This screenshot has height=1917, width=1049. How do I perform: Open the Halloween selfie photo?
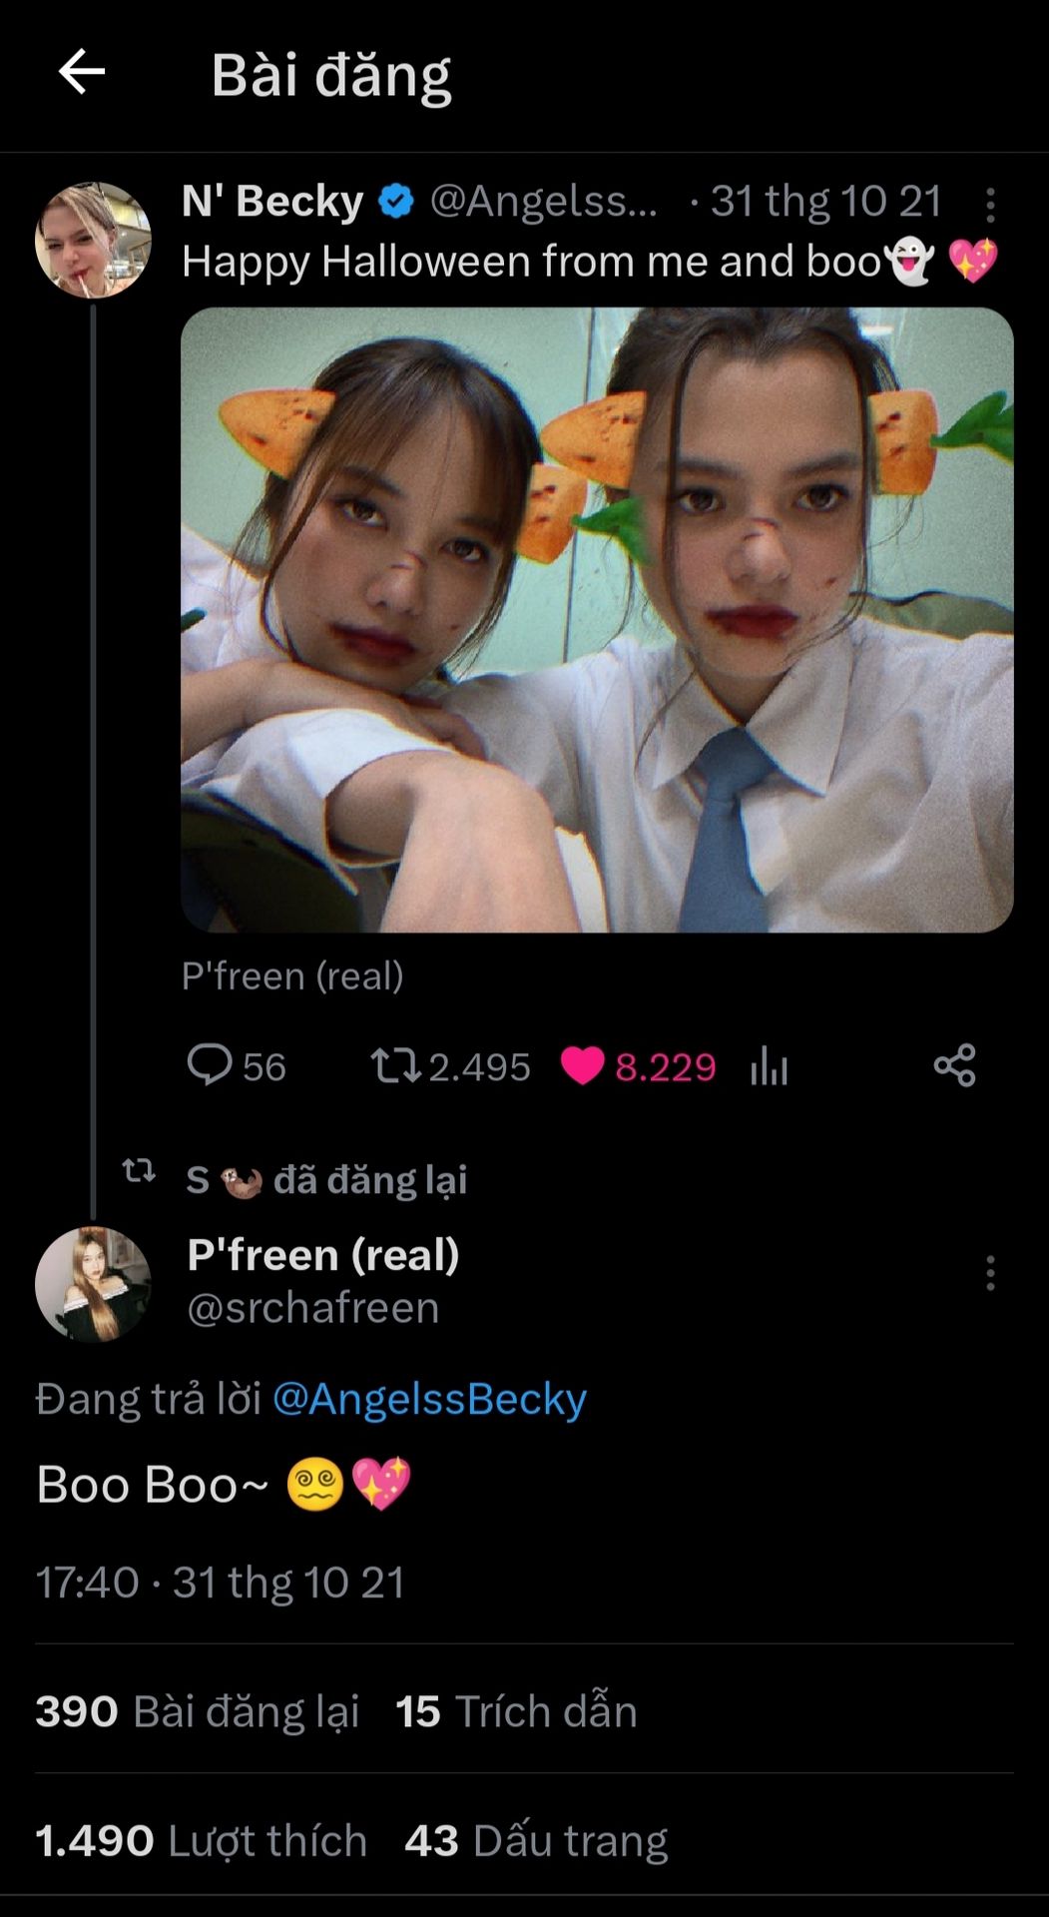coord(597,619)
